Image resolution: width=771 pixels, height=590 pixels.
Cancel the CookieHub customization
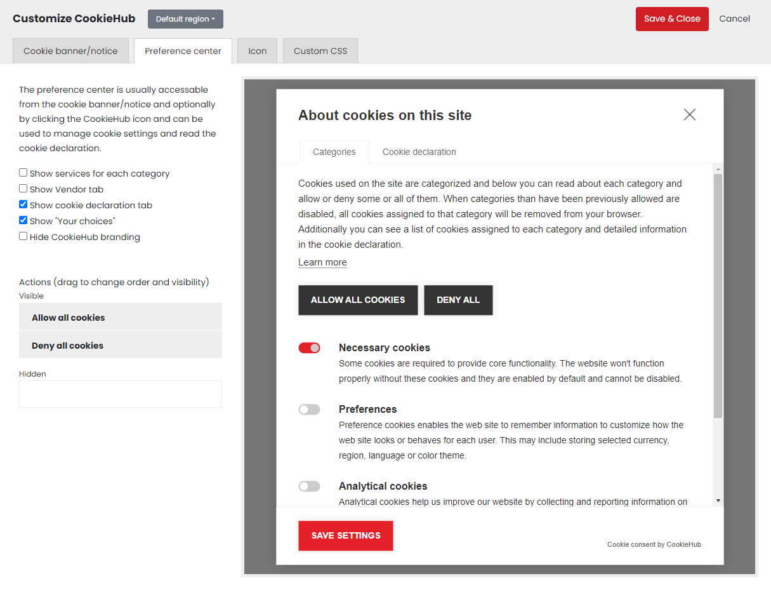(734, 18)
